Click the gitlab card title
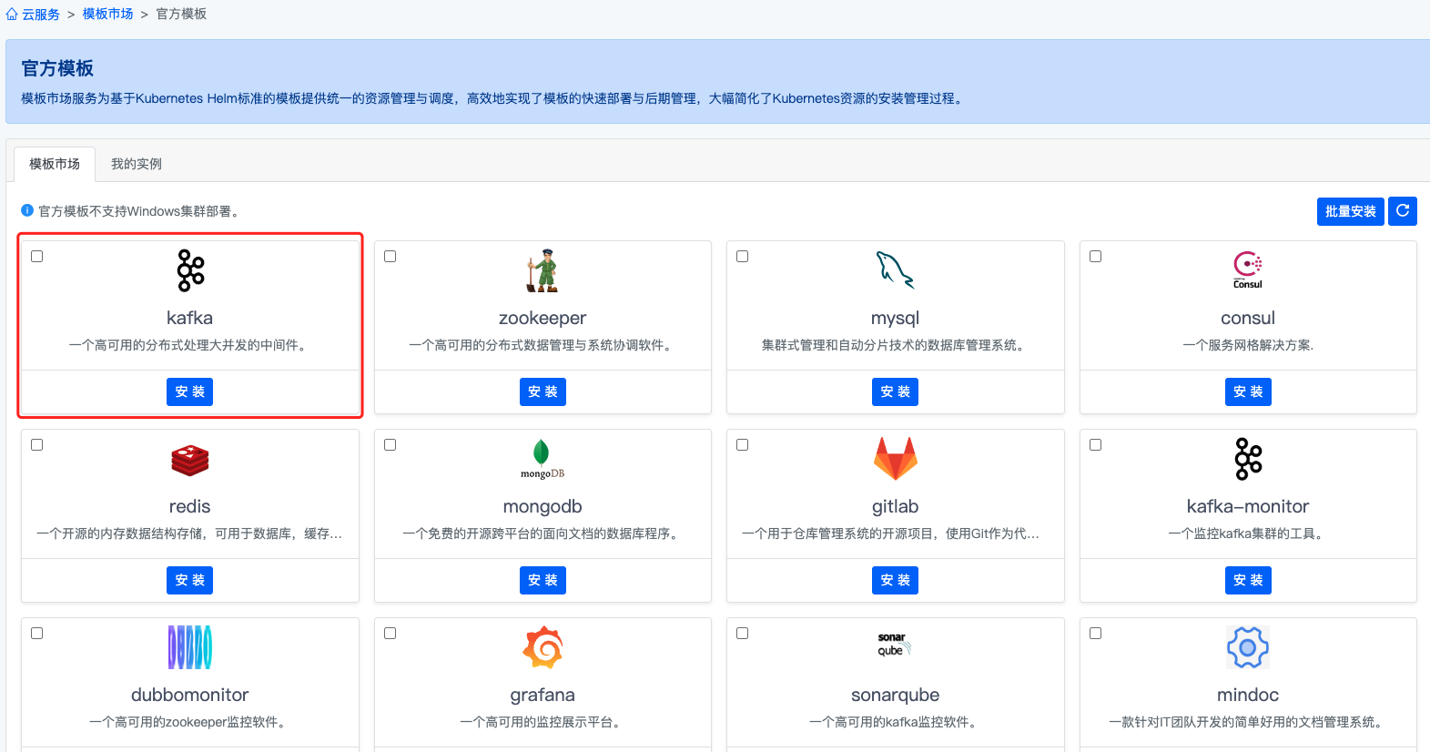Viewport: 1430px width, 752px height. pos(896,506)
